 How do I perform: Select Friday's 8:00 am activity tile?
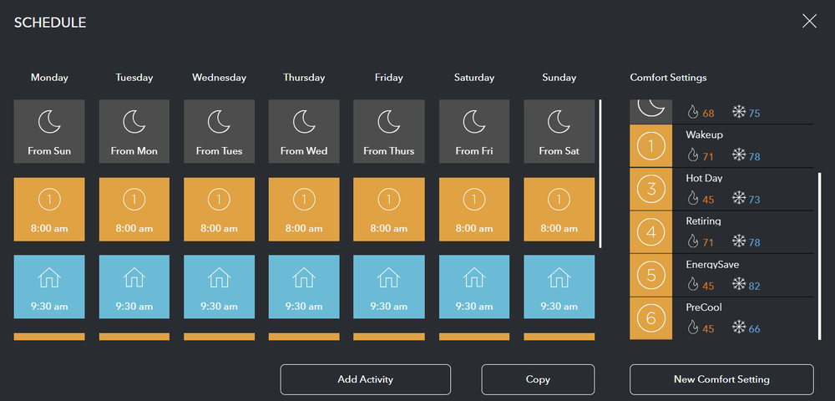389,210
